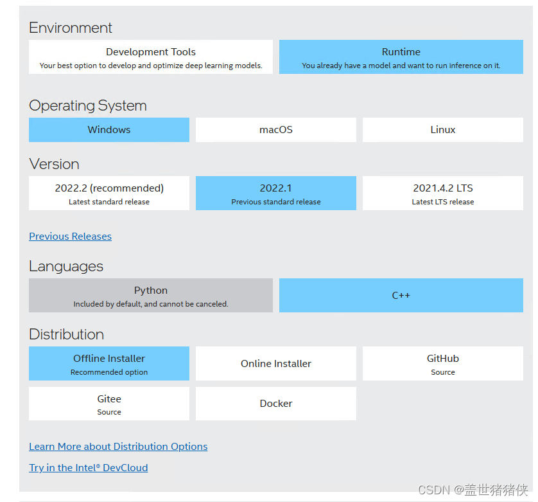Select Gitee Source as distribution
The image size is (538, 502).
(x=108, y=404)
